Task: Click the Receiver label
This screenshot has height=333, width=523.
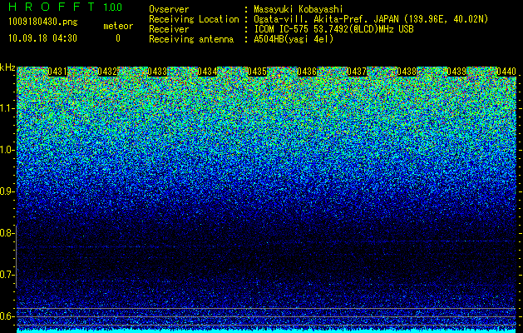Action: 169,29
